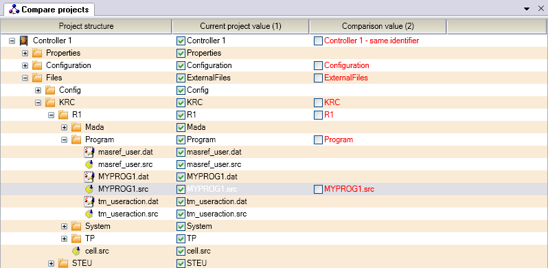Open the panel options dropdown arrow

point(527,10)
